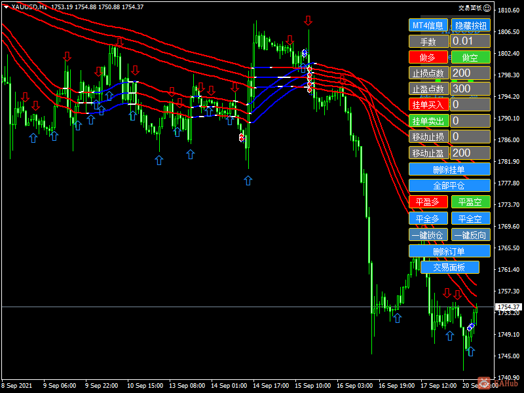Viewport: 524px width, 393px height.
Task: Click the 1754.37 current price label
Action: (x=508, y=307)
